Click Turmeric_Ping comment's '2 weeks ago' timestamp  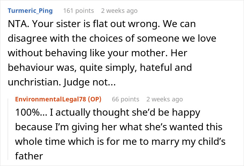pyautogui.click(x=119, y=11)
